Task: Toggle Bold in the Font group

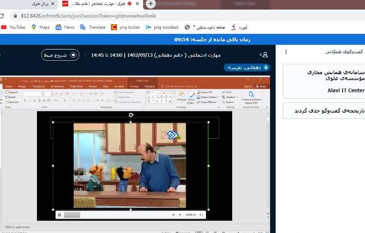Action: pyautogui.click(x=25, y=100)
